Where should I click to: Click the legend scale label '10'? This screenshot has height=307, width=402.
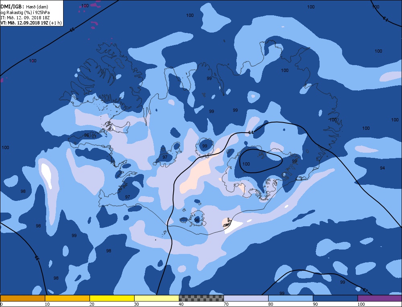click(47, 304)
